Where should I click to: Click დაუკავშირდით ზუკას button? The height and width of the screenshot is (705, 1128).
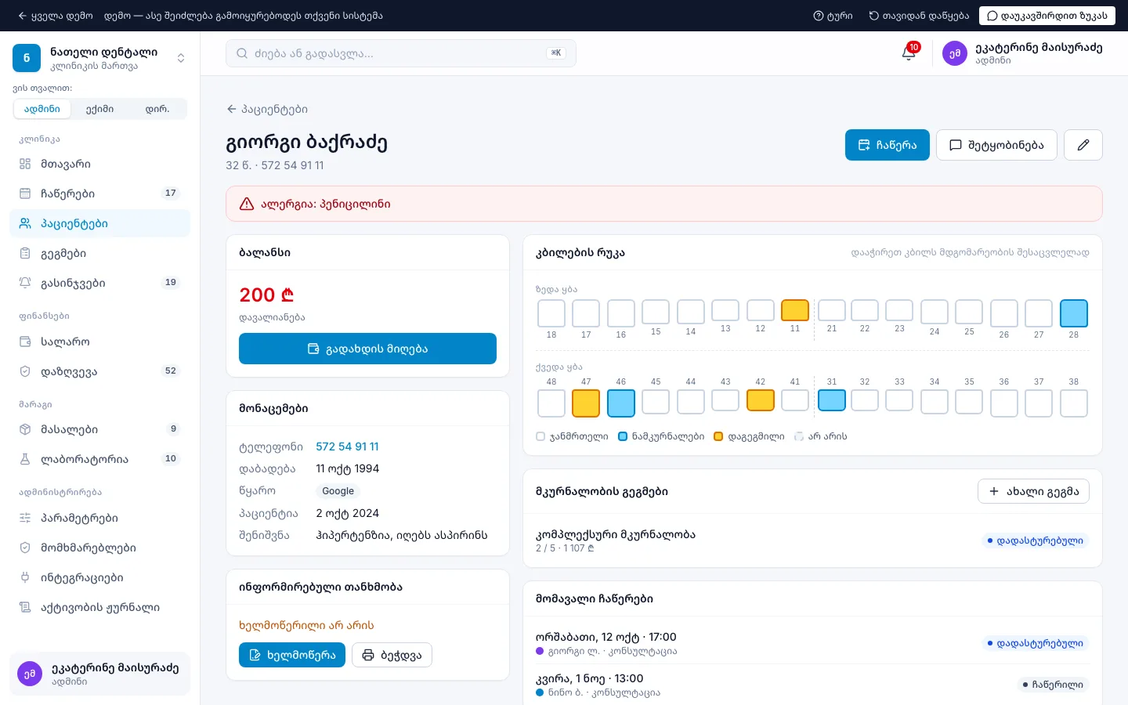coord(1047,16)
